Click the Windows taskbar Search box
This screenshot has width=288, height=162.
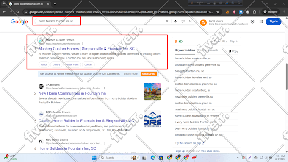pos(119,158)
